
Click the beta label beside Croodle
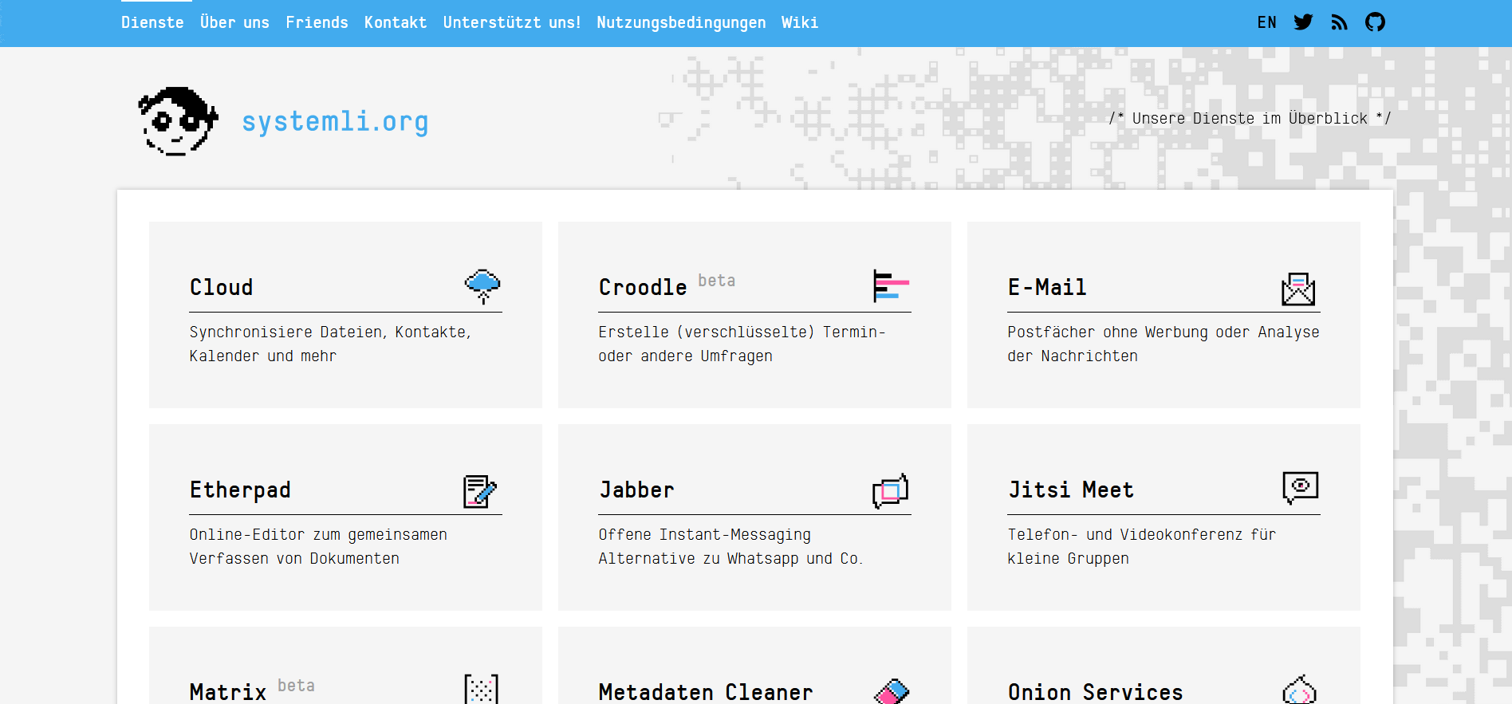[x=717, y=281]
